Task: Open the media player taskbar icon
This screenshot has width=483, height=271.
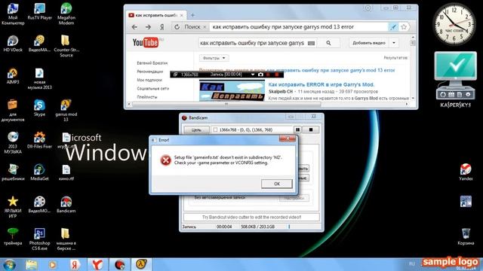Action: [53, 264]
